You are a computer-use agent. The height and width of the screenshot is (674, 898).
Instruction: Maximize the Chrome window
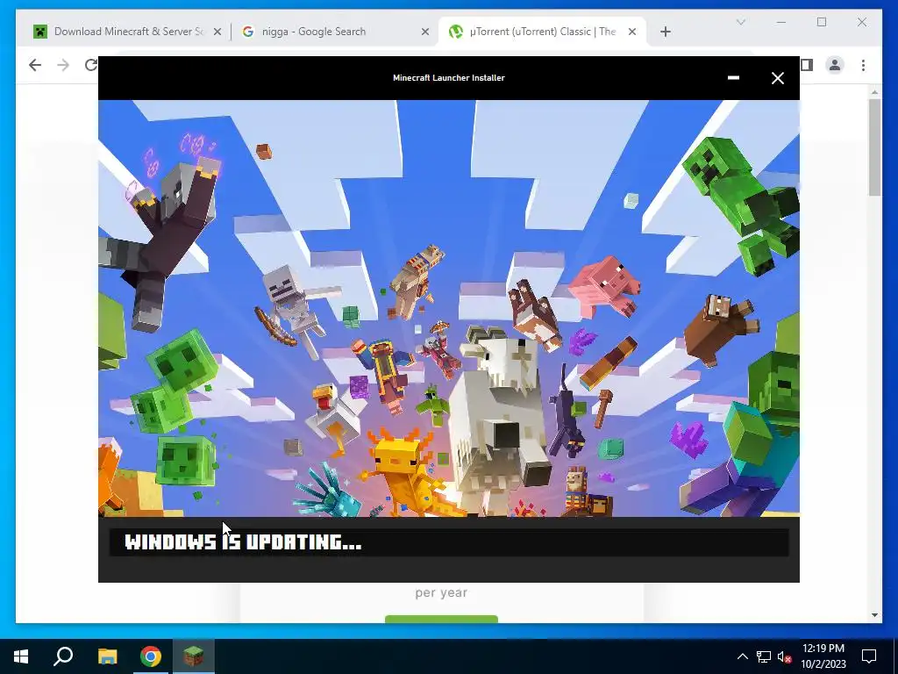(822, 22)
